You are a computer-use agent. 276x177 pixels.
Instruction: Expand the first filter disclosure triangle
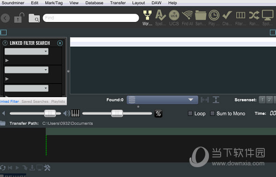pyautogui.click(x=7, y=61)
